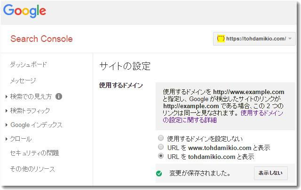Click the 使用するドメイン label
The height and width of the screenshot is (190, 301).
click(121, 85)
